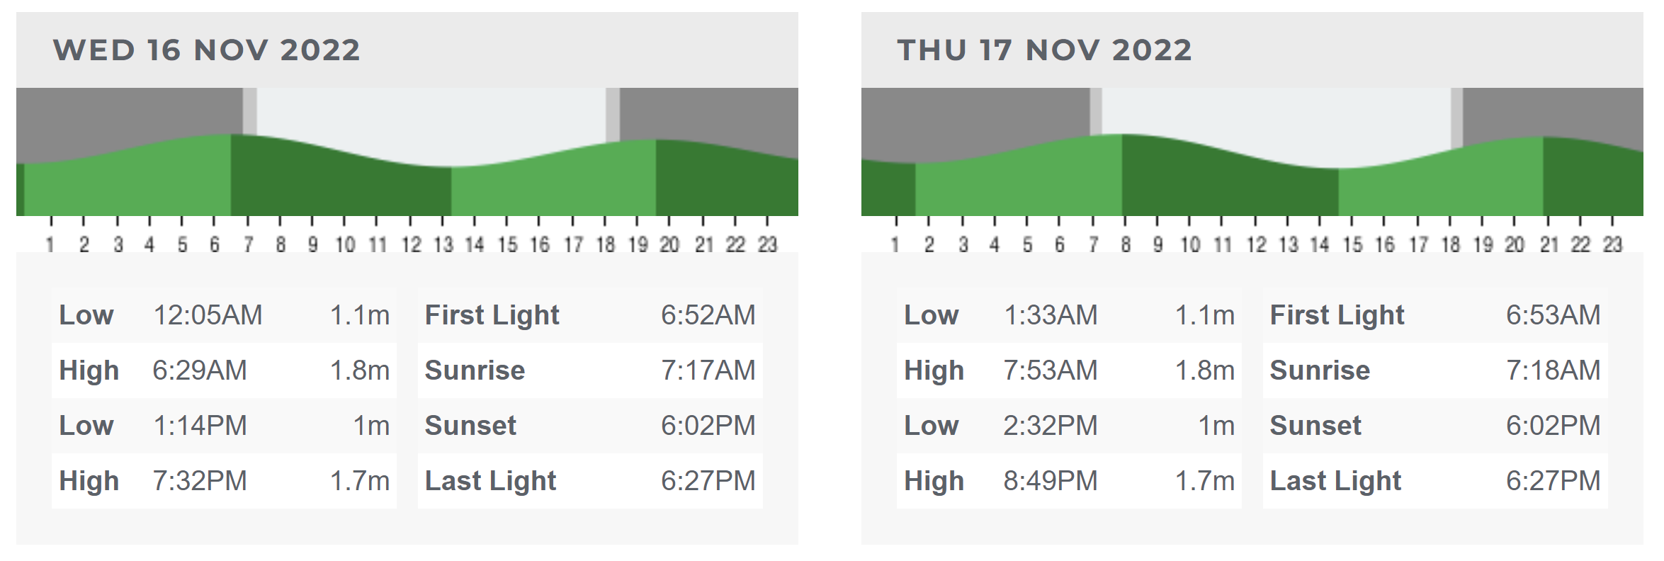The image size is (1664, 561).
Task: Select Wednesday's 1:14PM low tide row
Action: pyautogui.click(x=224, y=426)
